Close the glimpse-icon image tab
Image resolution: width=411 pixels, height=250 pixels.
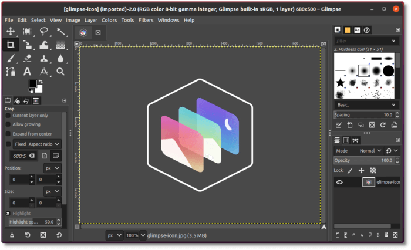pyautogui.click(x=98, y=32)
